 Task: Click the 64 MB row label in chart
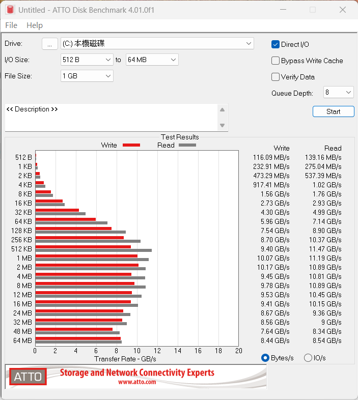(x=22, y=340)
